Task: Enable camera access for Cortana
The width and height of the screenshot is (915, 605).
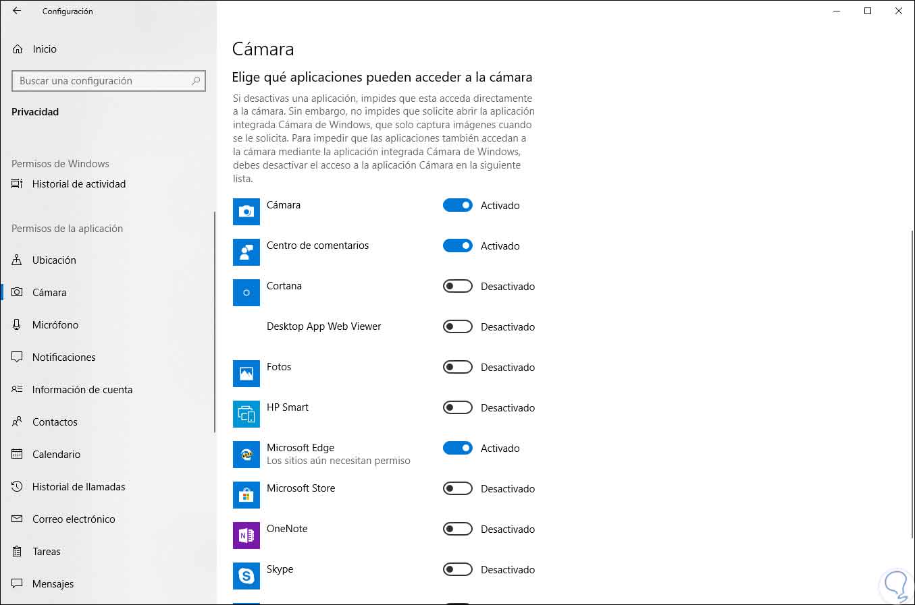Action: pyautogui.click(x=457, y=287)
